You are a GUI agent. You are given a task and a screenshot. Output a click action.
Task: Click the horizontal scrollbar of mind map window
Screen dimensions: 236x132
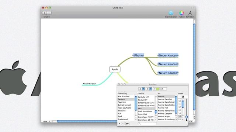(87, 121)
